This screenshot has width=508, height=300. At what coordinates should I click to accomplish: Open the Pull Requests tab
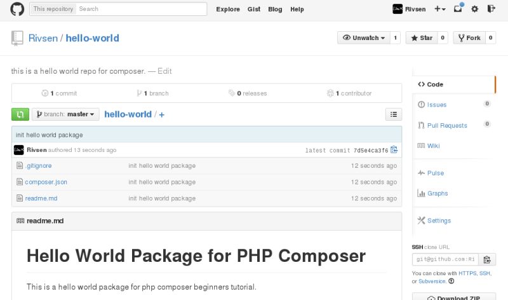pyautogui.click(x=447, y=125)
